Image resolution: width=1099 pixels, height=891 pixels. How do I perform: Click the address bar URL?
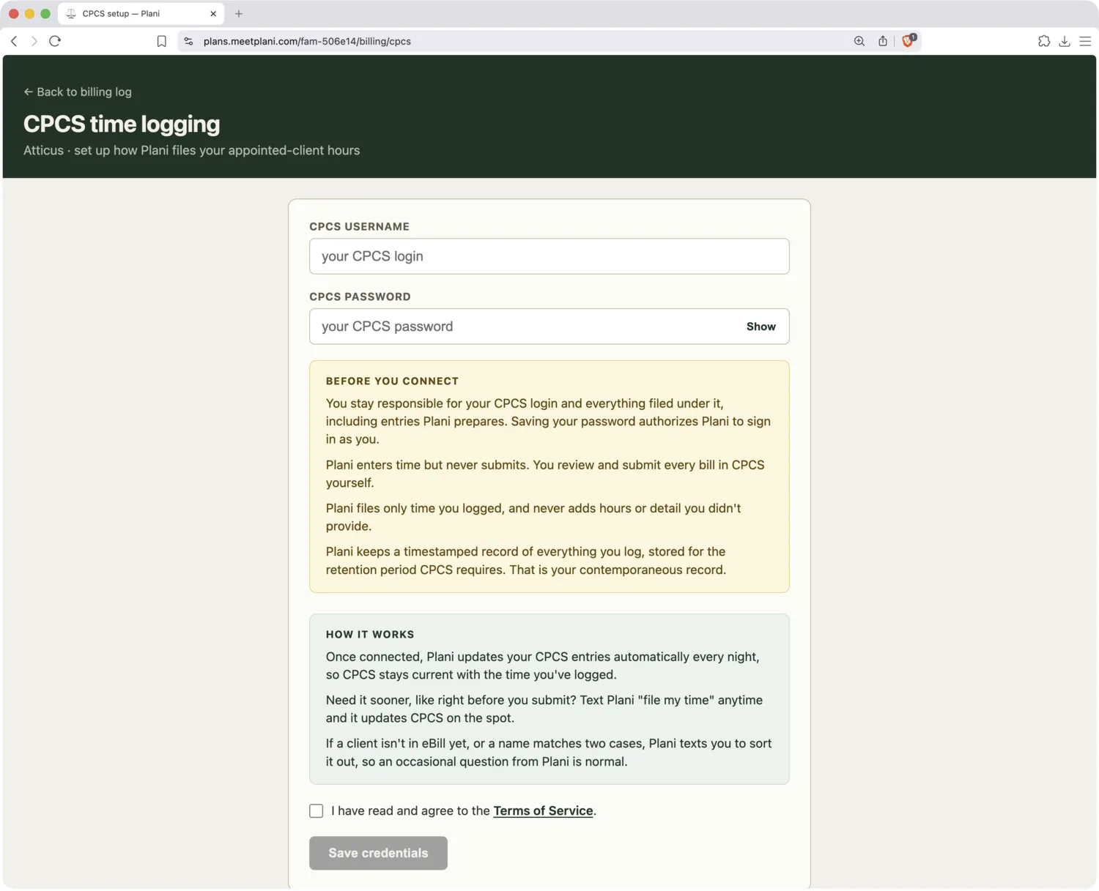307,41
